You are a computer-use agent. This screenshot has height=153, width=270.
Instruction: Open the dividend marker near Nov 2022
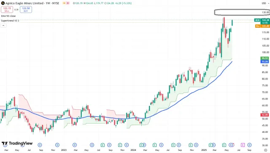point(57,145)
